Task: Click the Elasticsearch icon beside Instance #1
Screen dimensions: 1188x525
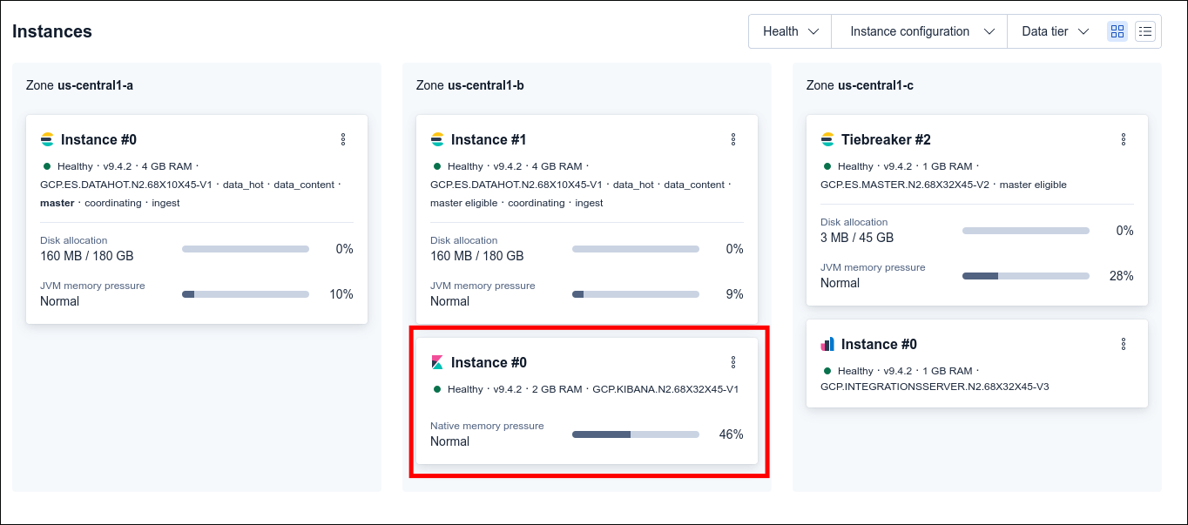Action: 437,139
